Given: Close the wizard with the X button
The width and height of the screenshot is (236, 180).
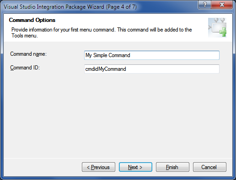Looking at the screenshot, I should click(x=222, y=5).
